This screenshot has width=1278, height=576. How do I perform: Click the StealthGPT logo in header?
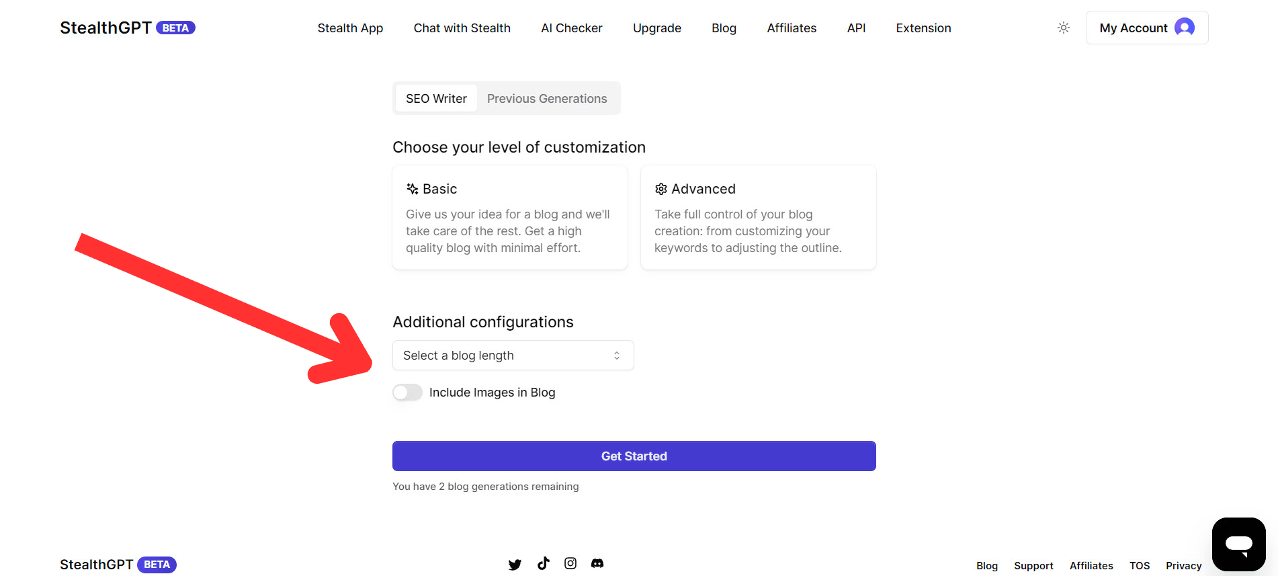pyautogui.click(x=105, y=28)
